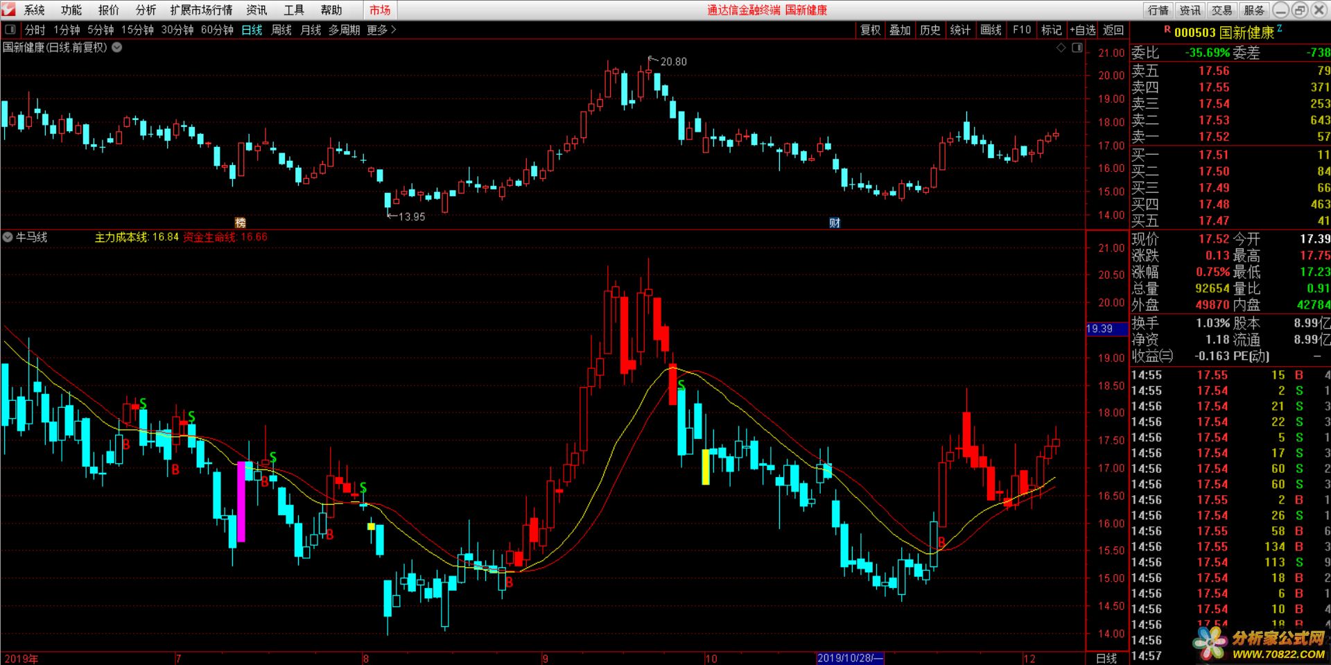This screenshot has width=1331, height=665.
Task: Switch to the 市场 tab
Action: point(380,10)
